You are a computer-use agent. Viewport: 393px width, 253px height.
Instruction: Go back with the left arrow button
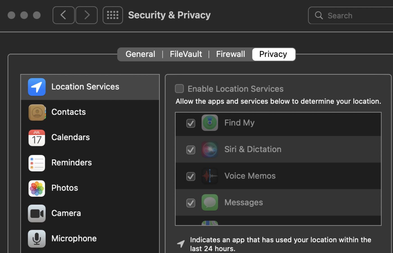pyautogui.click(x=63, y=15)
